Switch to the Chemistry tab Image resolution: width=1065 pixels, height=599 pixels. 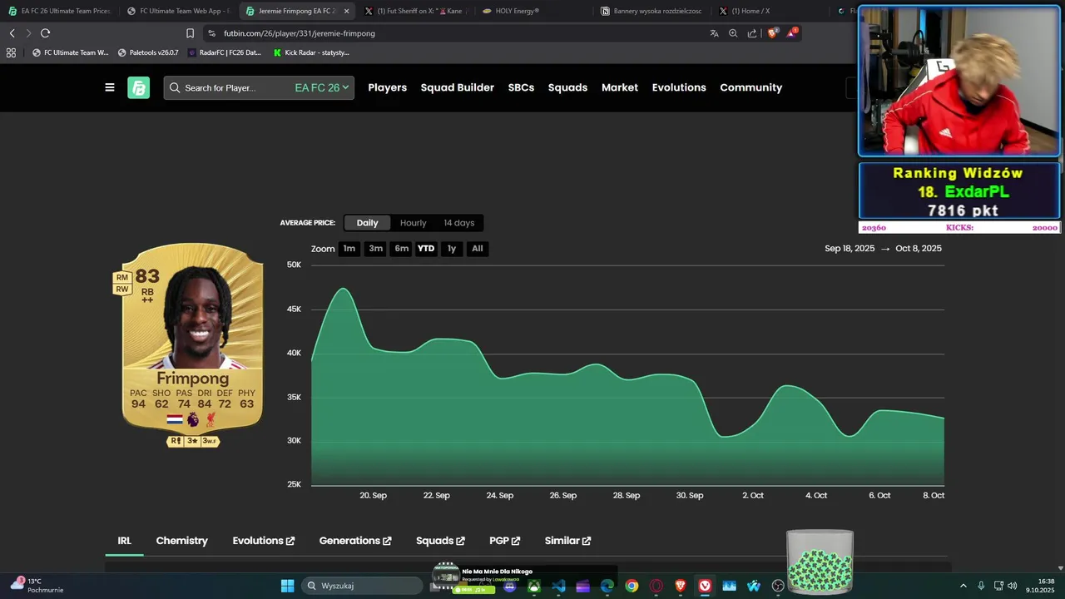pyautogui.click(x=182, y=541)
